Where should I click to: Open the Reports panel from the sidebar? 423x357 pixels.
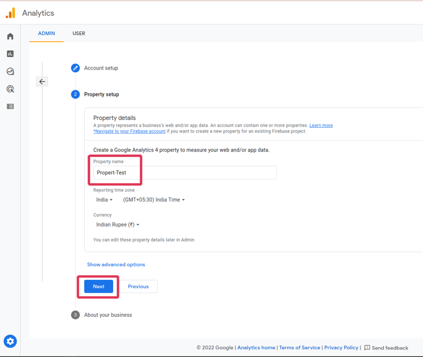click(10, 53)
